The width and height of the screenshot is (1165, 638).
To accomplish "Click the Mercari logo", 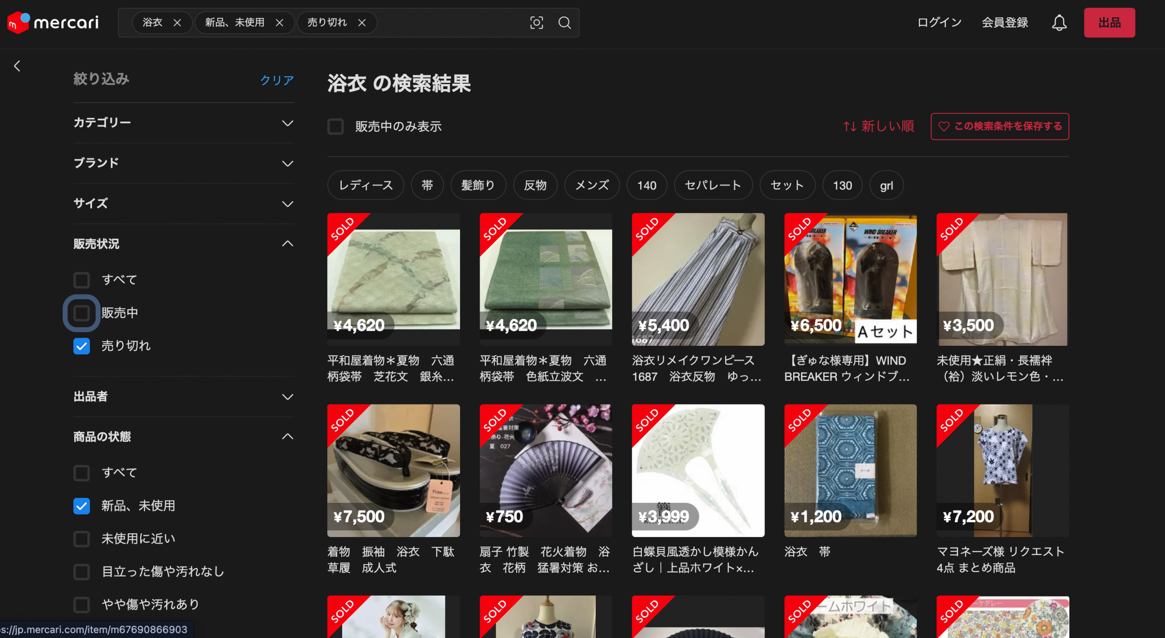I will point(53,22).
